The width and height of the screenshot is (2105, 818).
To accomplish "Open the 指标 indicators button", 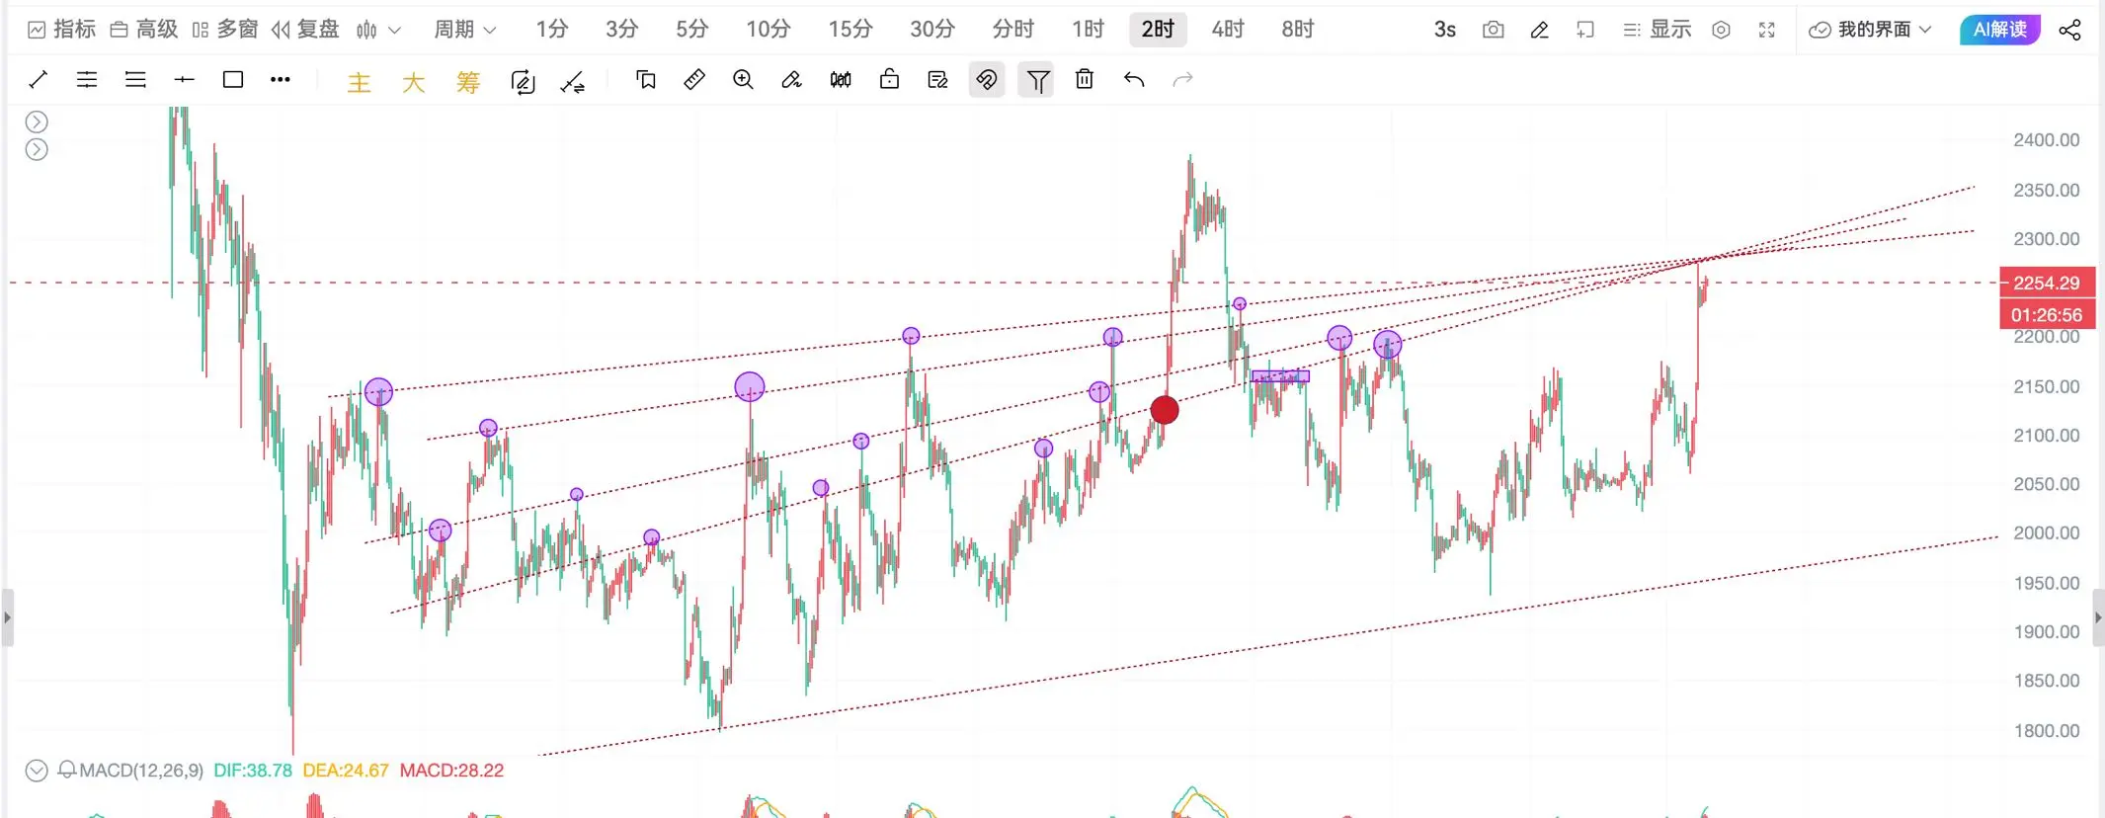I will pos(61,30).
